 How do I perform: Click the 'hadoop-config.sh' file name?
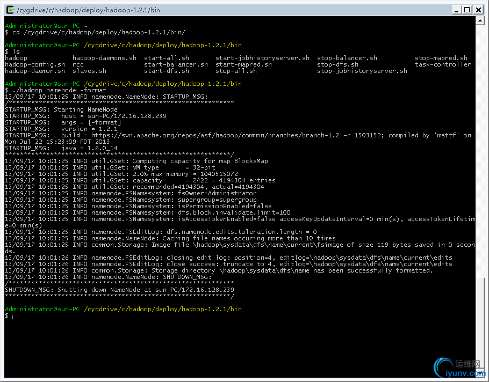pos(35,64)
